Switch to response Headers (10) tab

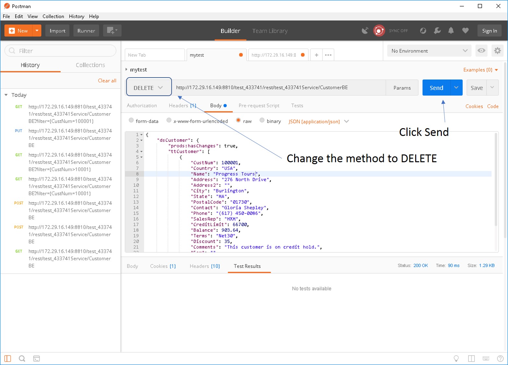205,266
